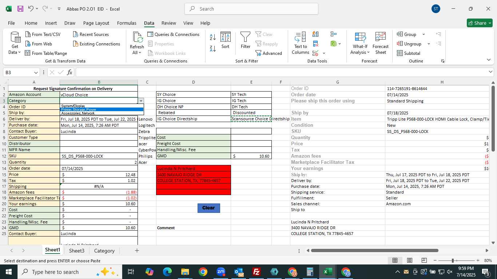Image resolution: width=497 pixels, height=279 pixels.
Task: Open Recent Sources
Action: (91, 34)
